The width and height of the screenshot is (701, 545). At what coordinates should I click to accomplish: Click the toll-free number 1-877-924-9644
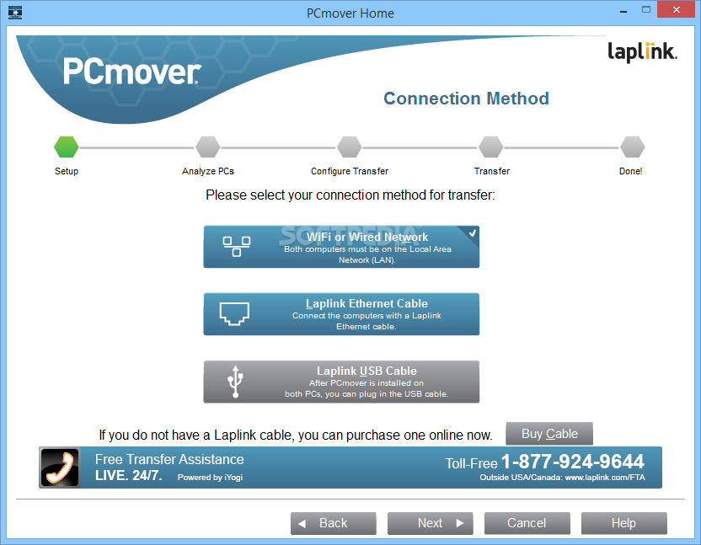573,462
